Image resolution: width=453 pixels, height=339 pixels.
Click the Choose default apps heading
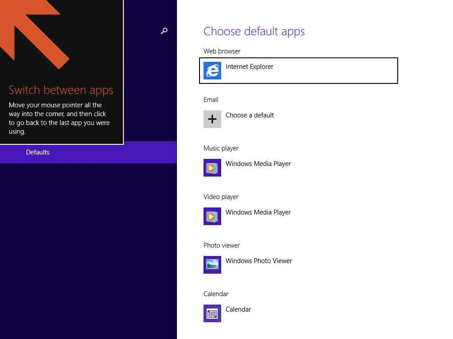254,31
